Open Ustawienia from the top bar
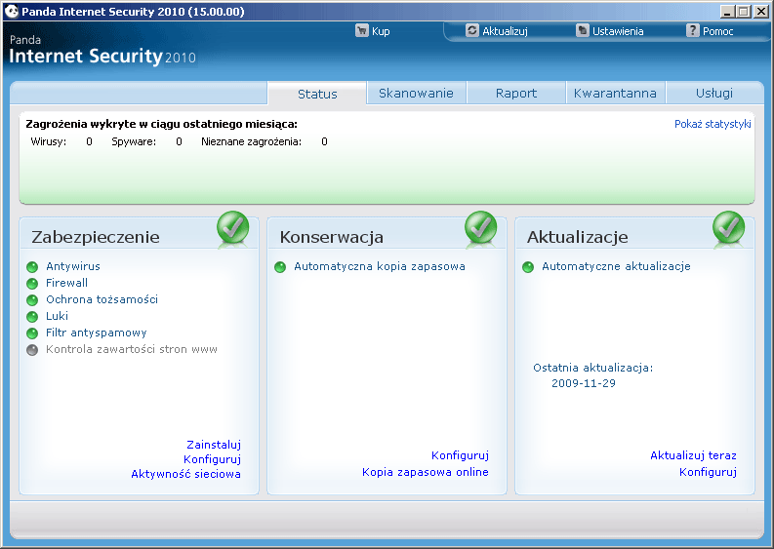This screenshot has width=774, height=549. (x=618, y=31)
